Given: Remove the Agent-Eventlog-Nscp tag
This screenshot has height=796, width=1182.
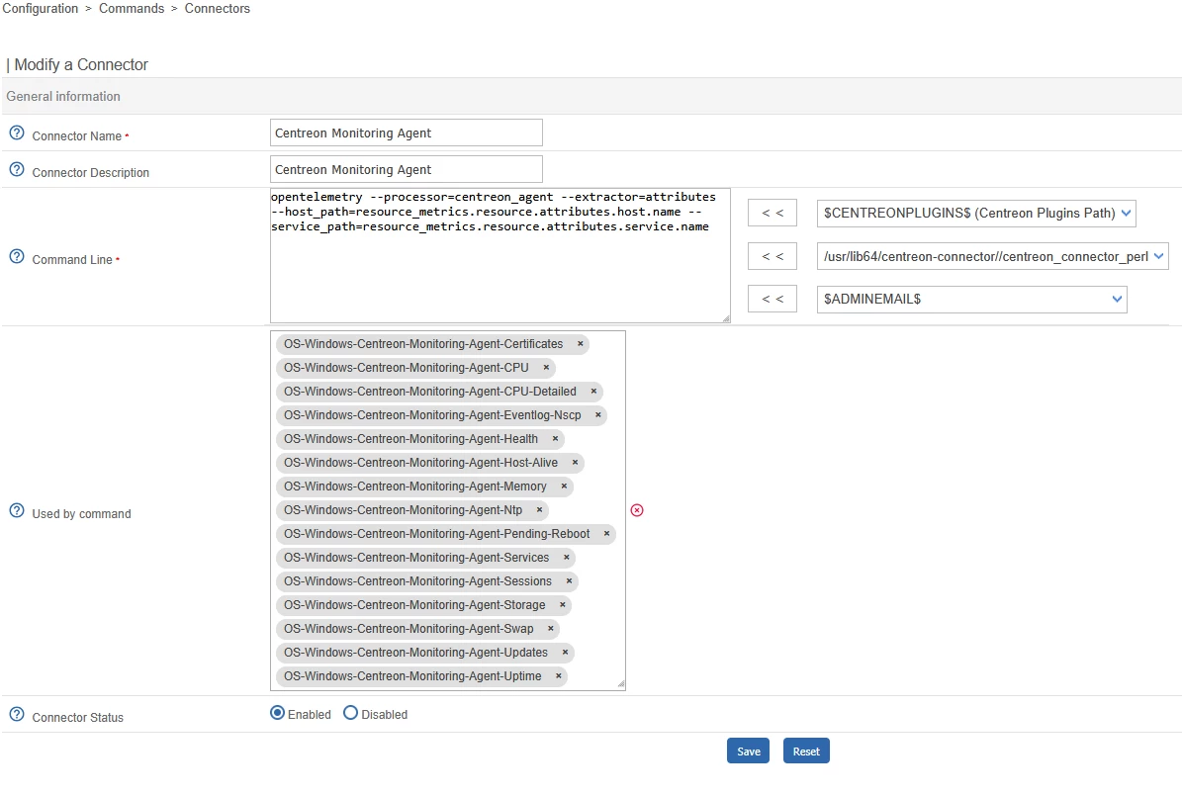Looking at the screenshot, I should coord(598,415).
